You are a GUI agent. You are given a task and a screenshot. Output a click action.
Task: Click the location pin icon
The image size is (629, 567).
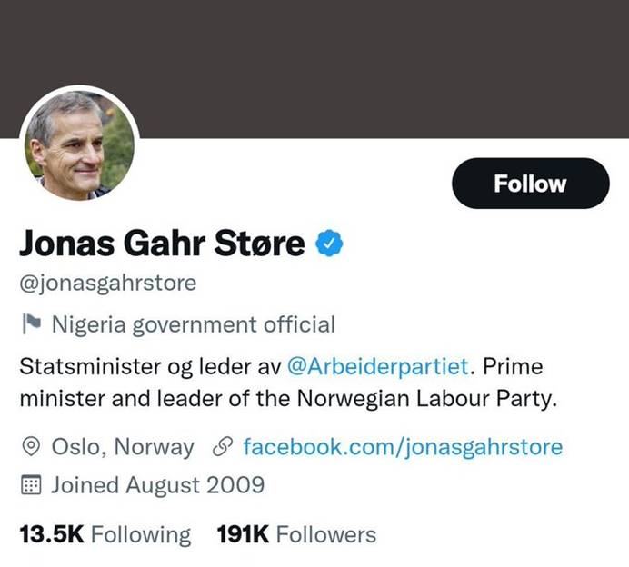point(32,446)
